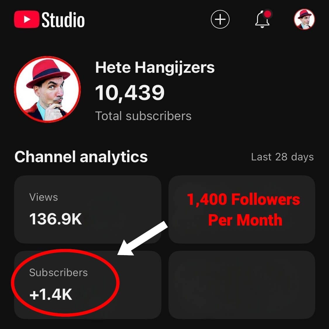Open the account avatar in header

304,19
